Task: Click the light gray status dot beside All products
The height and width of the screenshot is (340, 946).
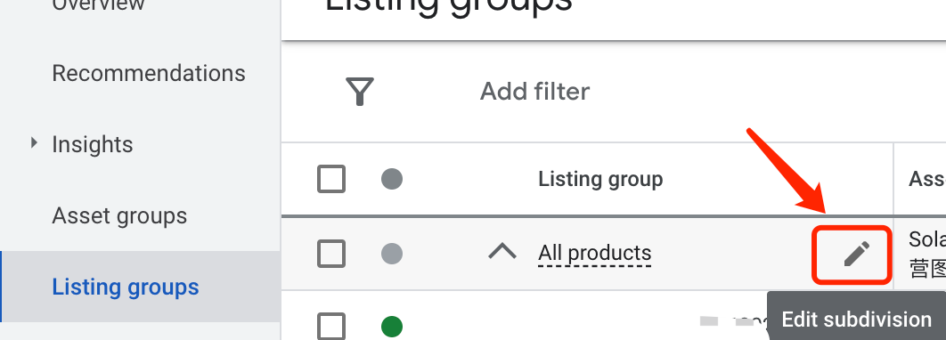Action: (x=392, y=254)
